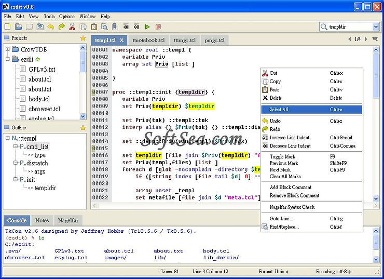Click the red Stop toolbar icon

tap(158, 26)
